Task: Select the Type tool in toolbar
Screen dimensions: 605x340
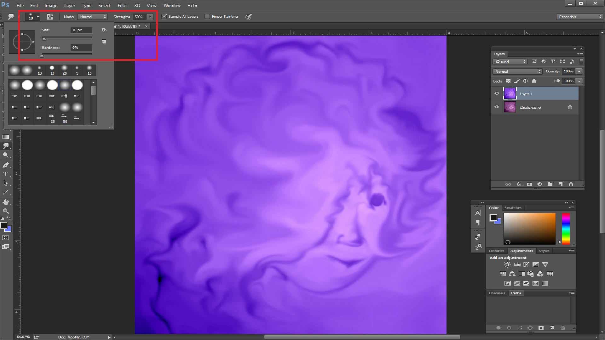Action: tap(6, 173)
